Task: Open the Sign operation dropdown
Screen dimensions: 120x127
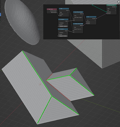Action: point(64,12)
